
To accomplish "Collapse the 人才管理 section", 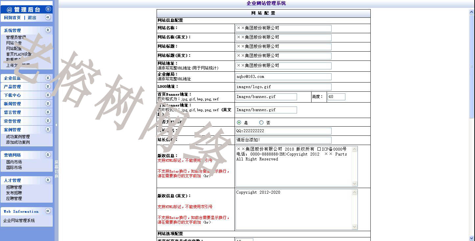I will (x=48, y=180).
